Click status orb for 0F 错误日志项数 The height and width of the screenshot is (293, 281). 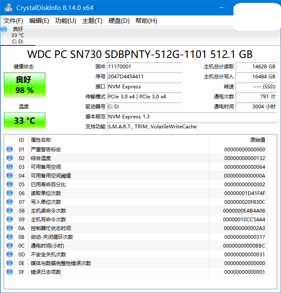pyautogui.click(x=10, y=272)
